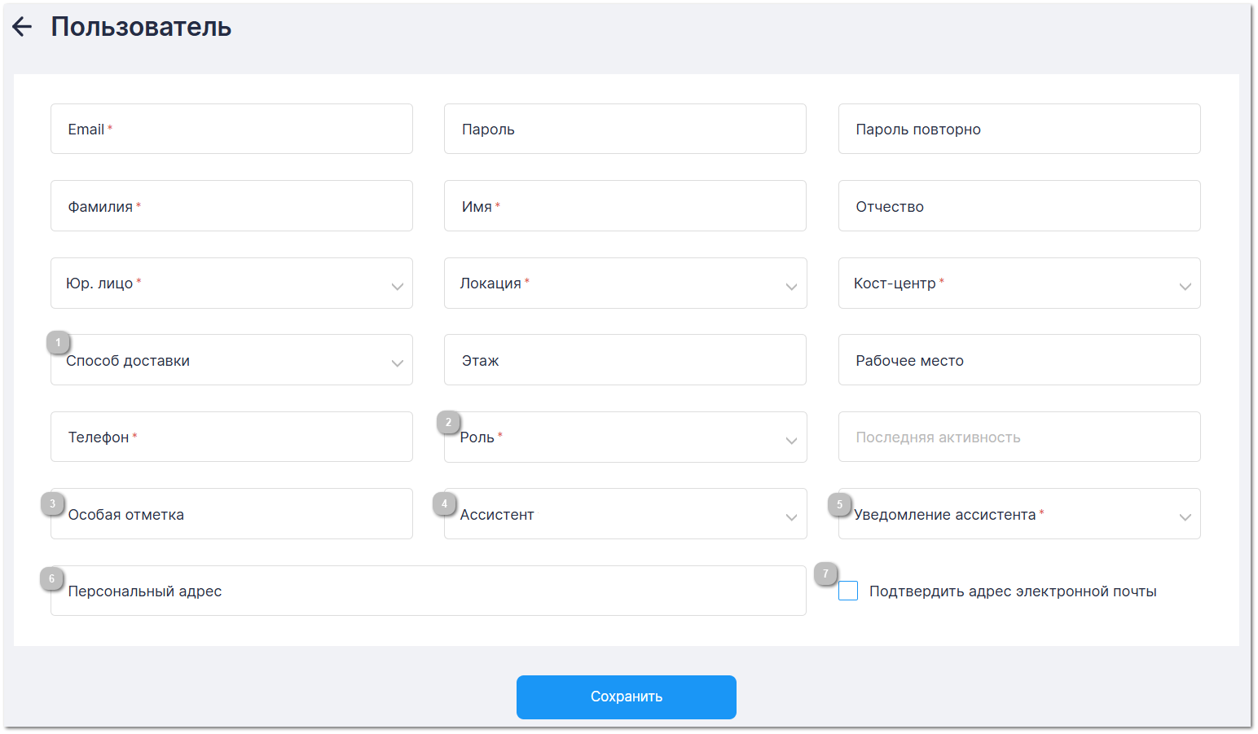Image resolution: width=1258 pixels, height=734 pixels.
Task: Check Подтвердить адрес электронной почты checkbox
Action: click(x=848, y=591)
